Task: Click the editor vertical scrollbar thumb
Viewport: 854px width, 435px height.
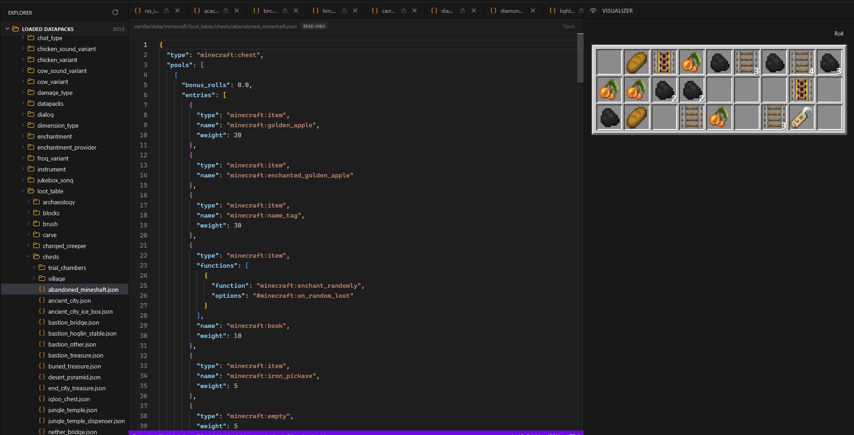Action: (580, 58)
